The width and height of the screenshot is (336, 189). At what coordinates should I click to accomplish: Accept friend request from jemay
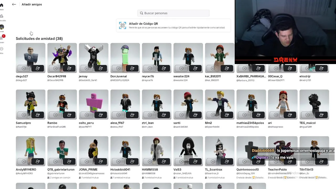point(101,68)
